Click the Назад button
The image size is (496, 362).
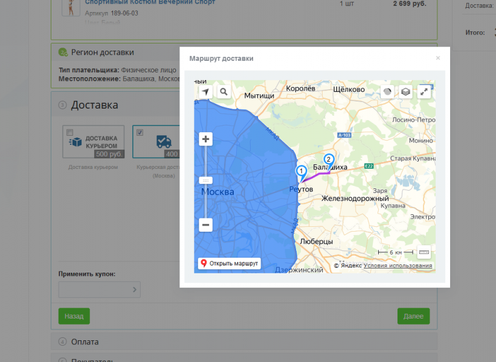(74, 316)
